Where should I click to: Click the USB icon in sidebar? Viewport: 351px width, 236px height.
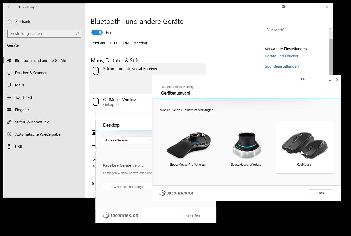pyautogui.click(x=9, y=146)
